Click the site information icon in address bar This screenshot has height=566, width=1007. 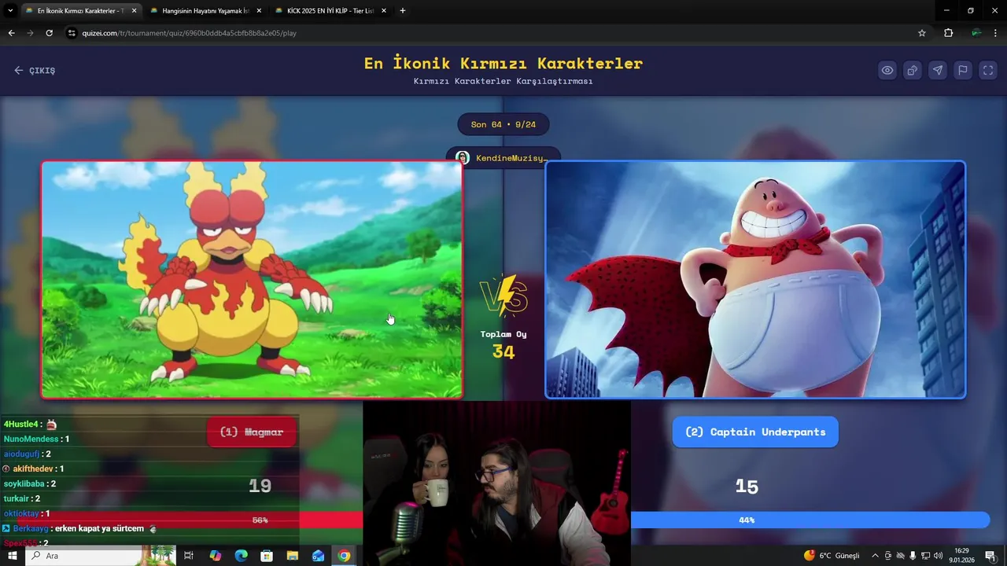[72, 33]
